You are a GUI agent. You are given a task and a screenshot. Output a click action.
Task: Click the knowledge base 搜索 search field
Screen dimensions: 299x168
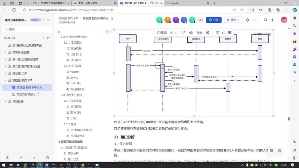[x=28, y=29]
